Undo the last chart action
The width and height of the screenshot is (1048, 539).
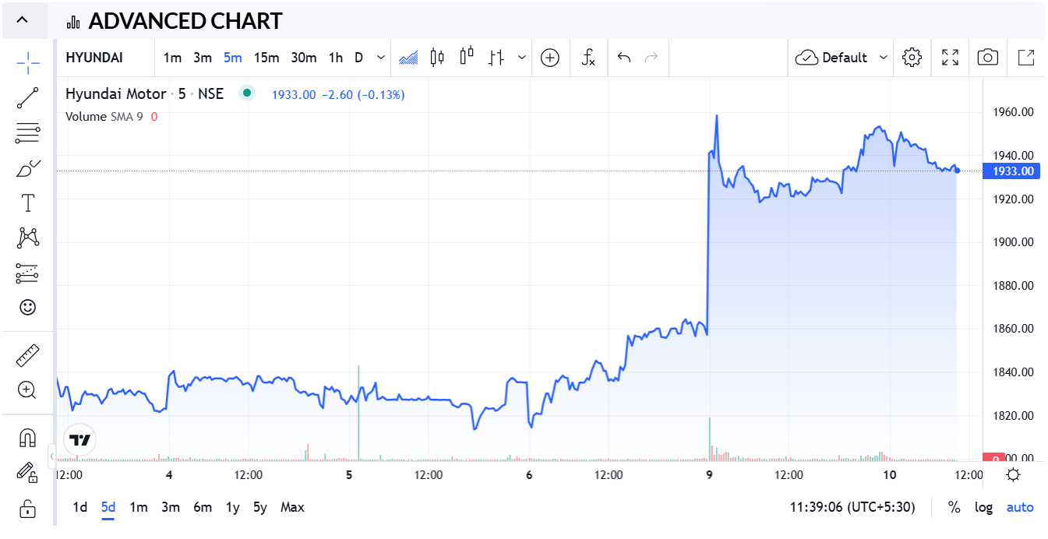(x=623, y=58)
